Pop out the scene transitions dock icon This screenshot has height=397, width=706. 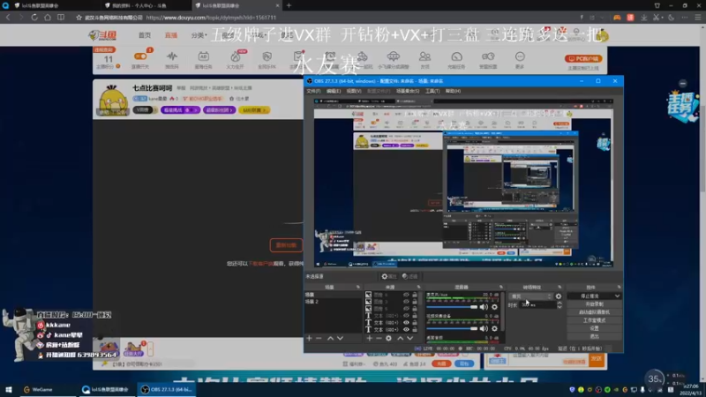click(x=560, y=288)
